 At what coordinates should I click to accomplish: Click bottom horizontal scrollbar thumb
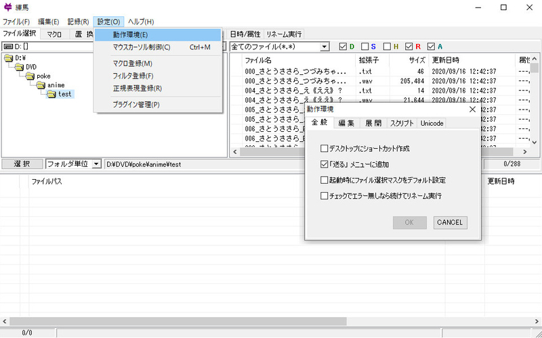[178, 322]
